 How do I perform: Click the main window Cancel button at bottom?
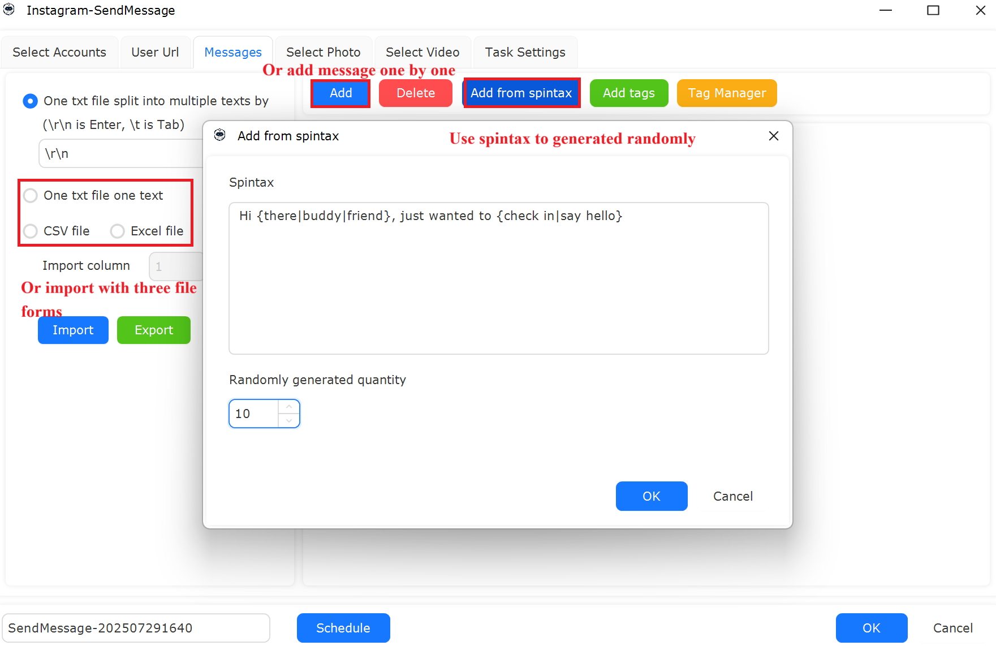pyautogui.click(x=953, y=628)
